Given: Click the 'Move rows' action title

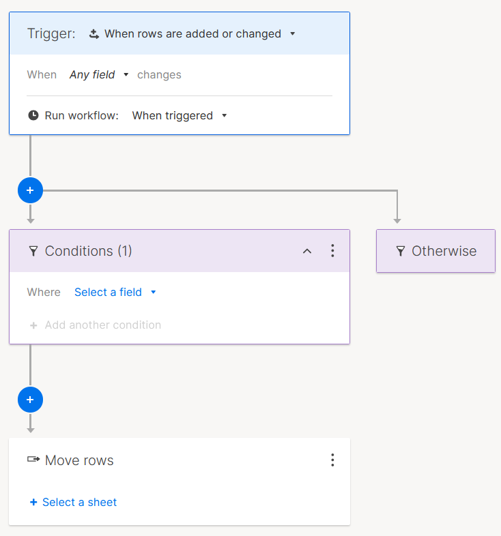Looking at the screenshot, I should [79, 460].
